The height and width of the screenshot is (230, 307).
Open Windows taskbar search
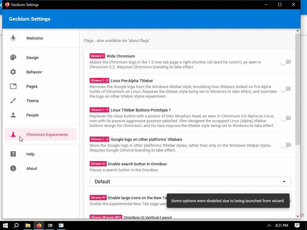pos(16,226)
